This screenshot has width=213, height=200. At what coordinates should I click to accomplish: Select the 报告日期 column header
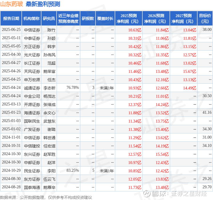tap(11, 19)
